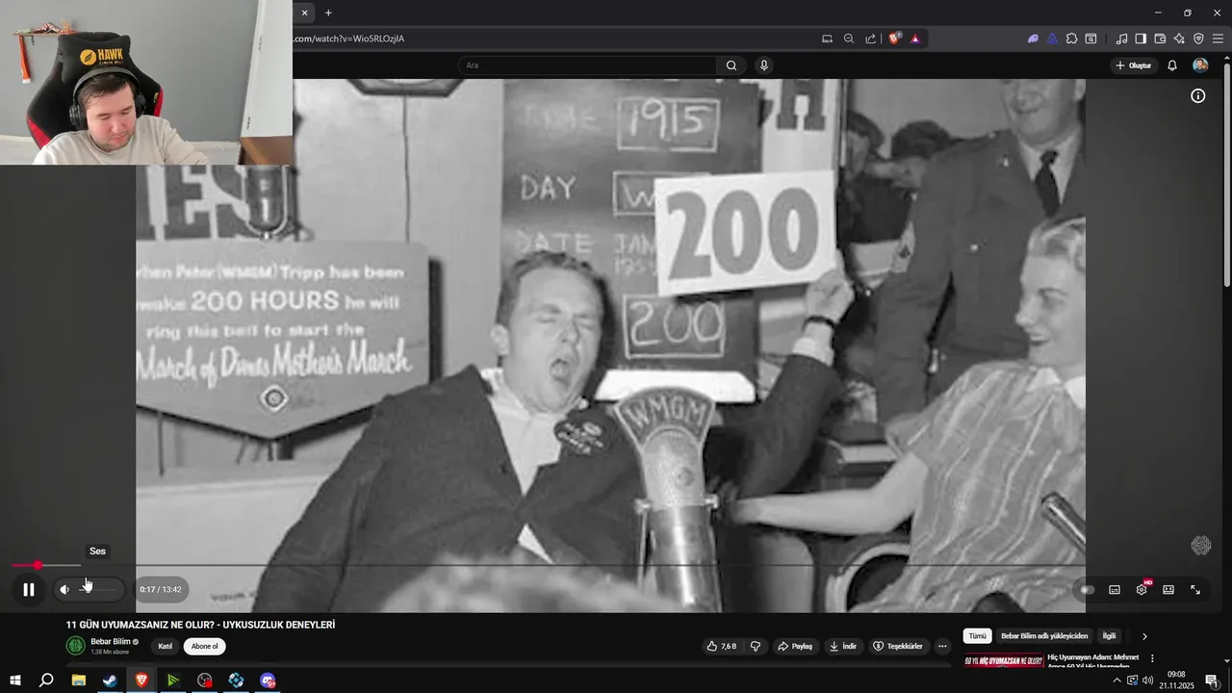Open the player settings gear

click(x=1142, y=590)
